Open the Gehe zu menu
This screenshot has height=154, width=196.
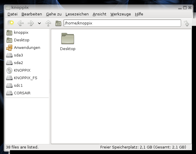(54, 14)
